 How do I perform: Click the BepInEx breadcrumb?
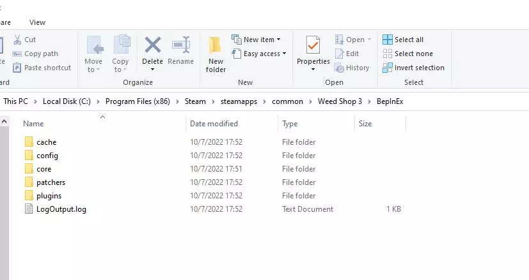point(390,101)
